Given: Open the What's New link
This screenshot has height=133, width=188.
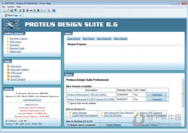Looking at the screenshot, I should pos(15,51).
